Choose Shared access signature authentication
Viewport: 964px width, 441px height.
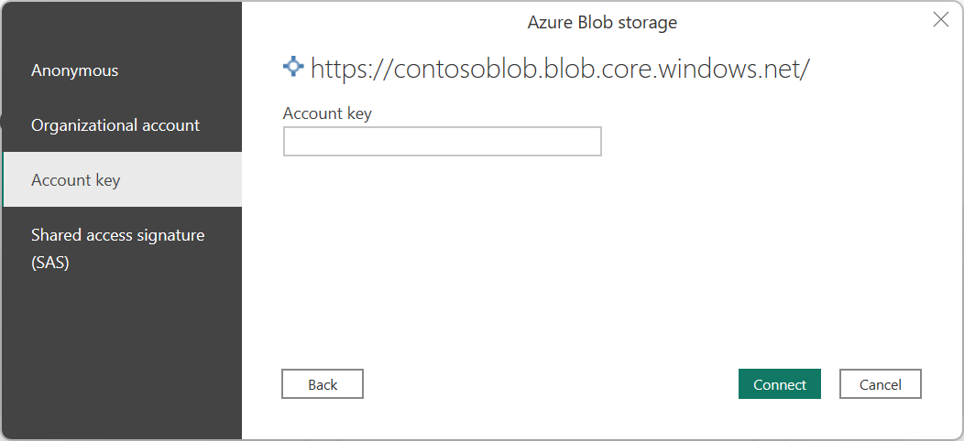pos(118,236)
